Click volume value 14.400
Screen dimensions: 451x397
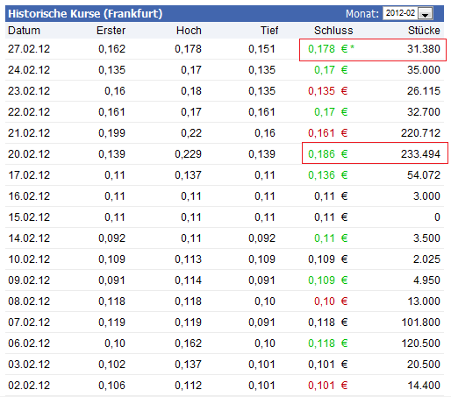pos(424,386)
